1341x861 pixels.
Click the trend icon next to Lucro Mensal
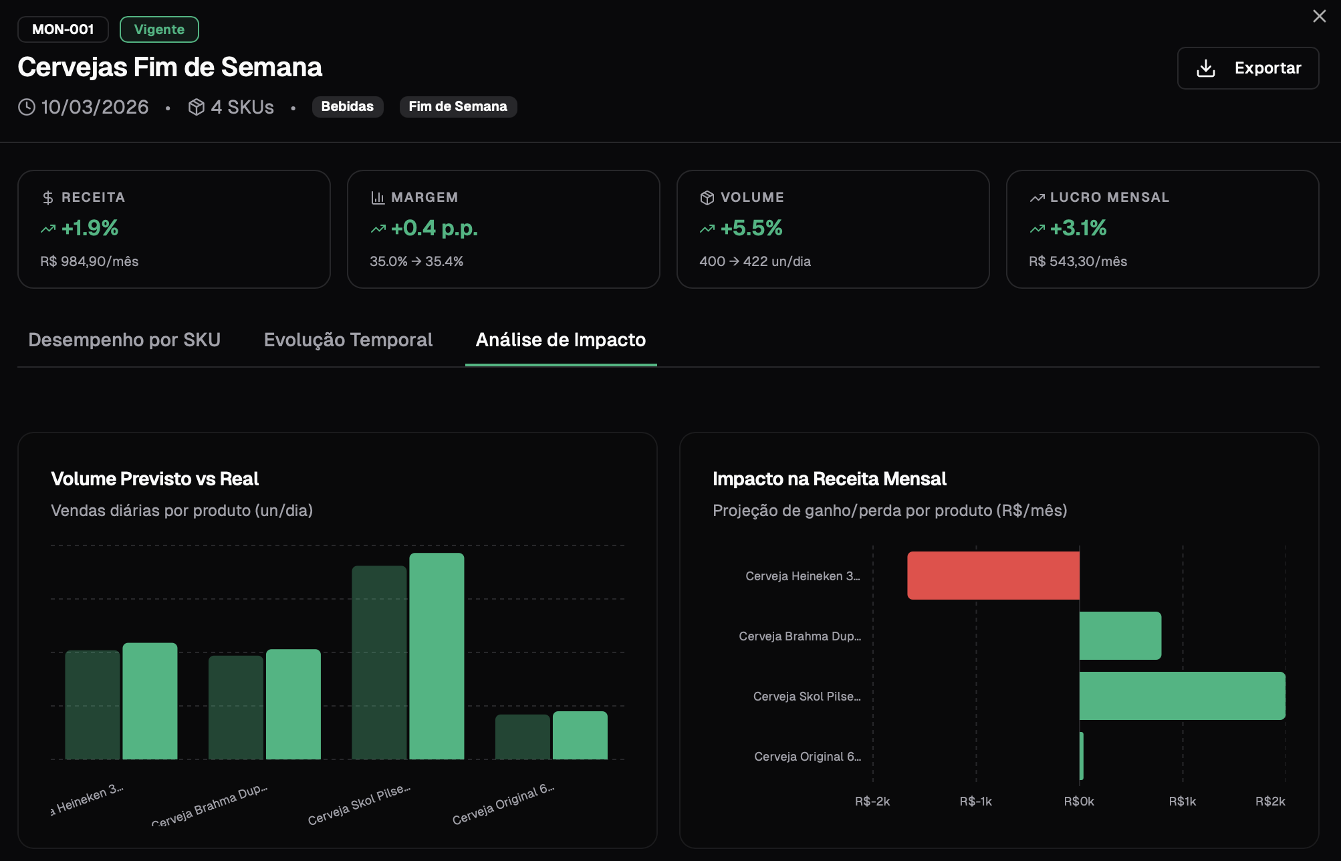pyautogui.click(x=1036, y=197)
